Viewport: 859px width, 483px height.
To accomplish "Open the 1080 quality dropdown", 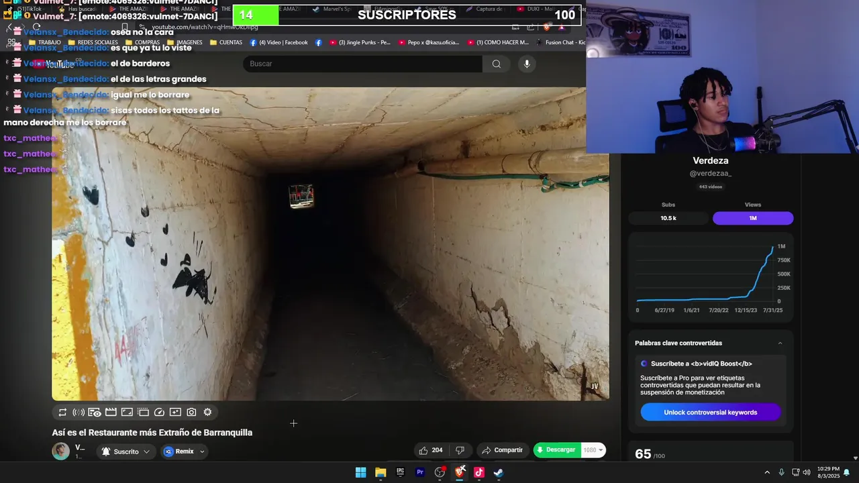I will pyautogui.click(x=593, y=450).
